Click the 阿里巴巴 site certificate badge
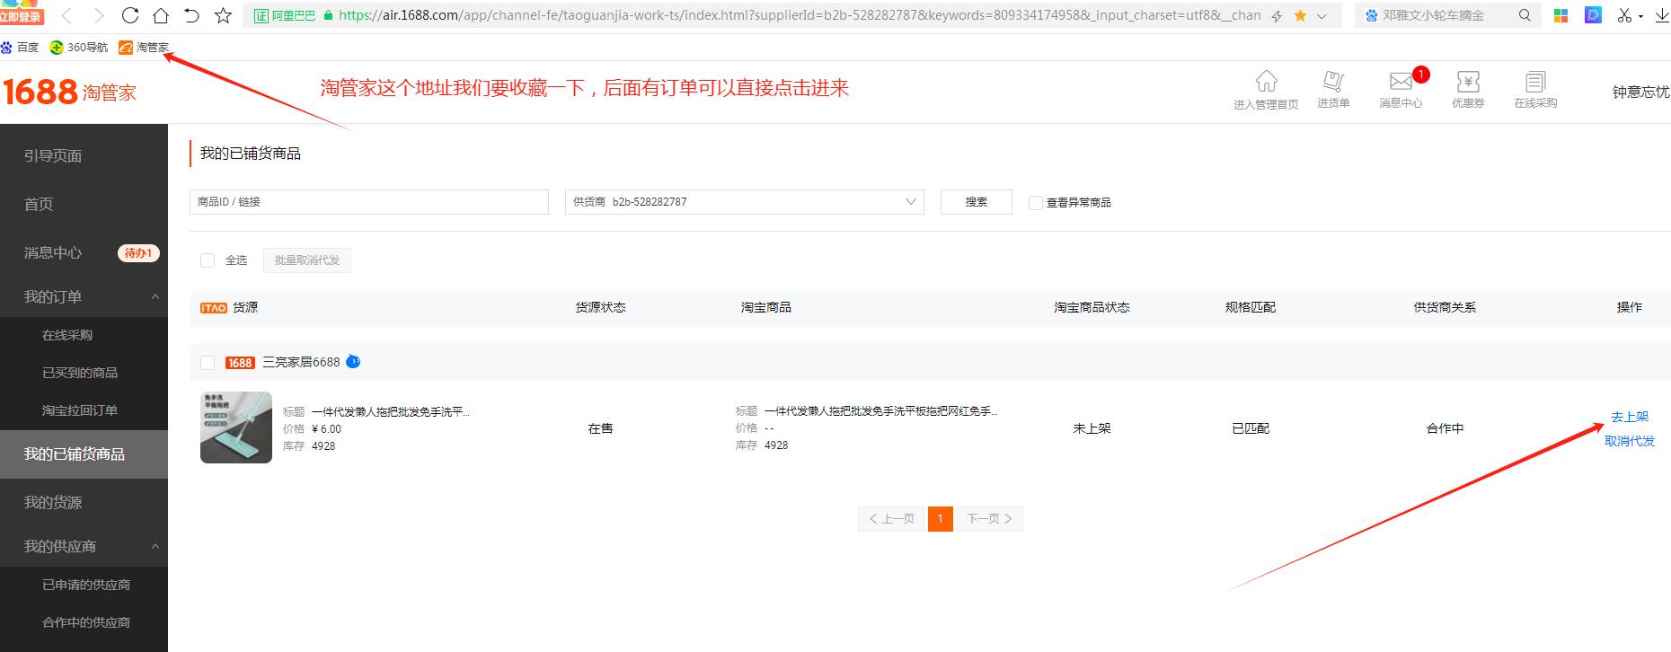 coord(285,15)
